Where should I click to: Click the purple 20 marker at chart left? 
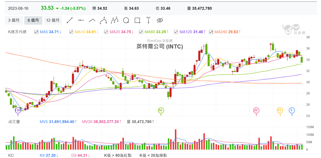pyautogui.click(x=18, y=110)
